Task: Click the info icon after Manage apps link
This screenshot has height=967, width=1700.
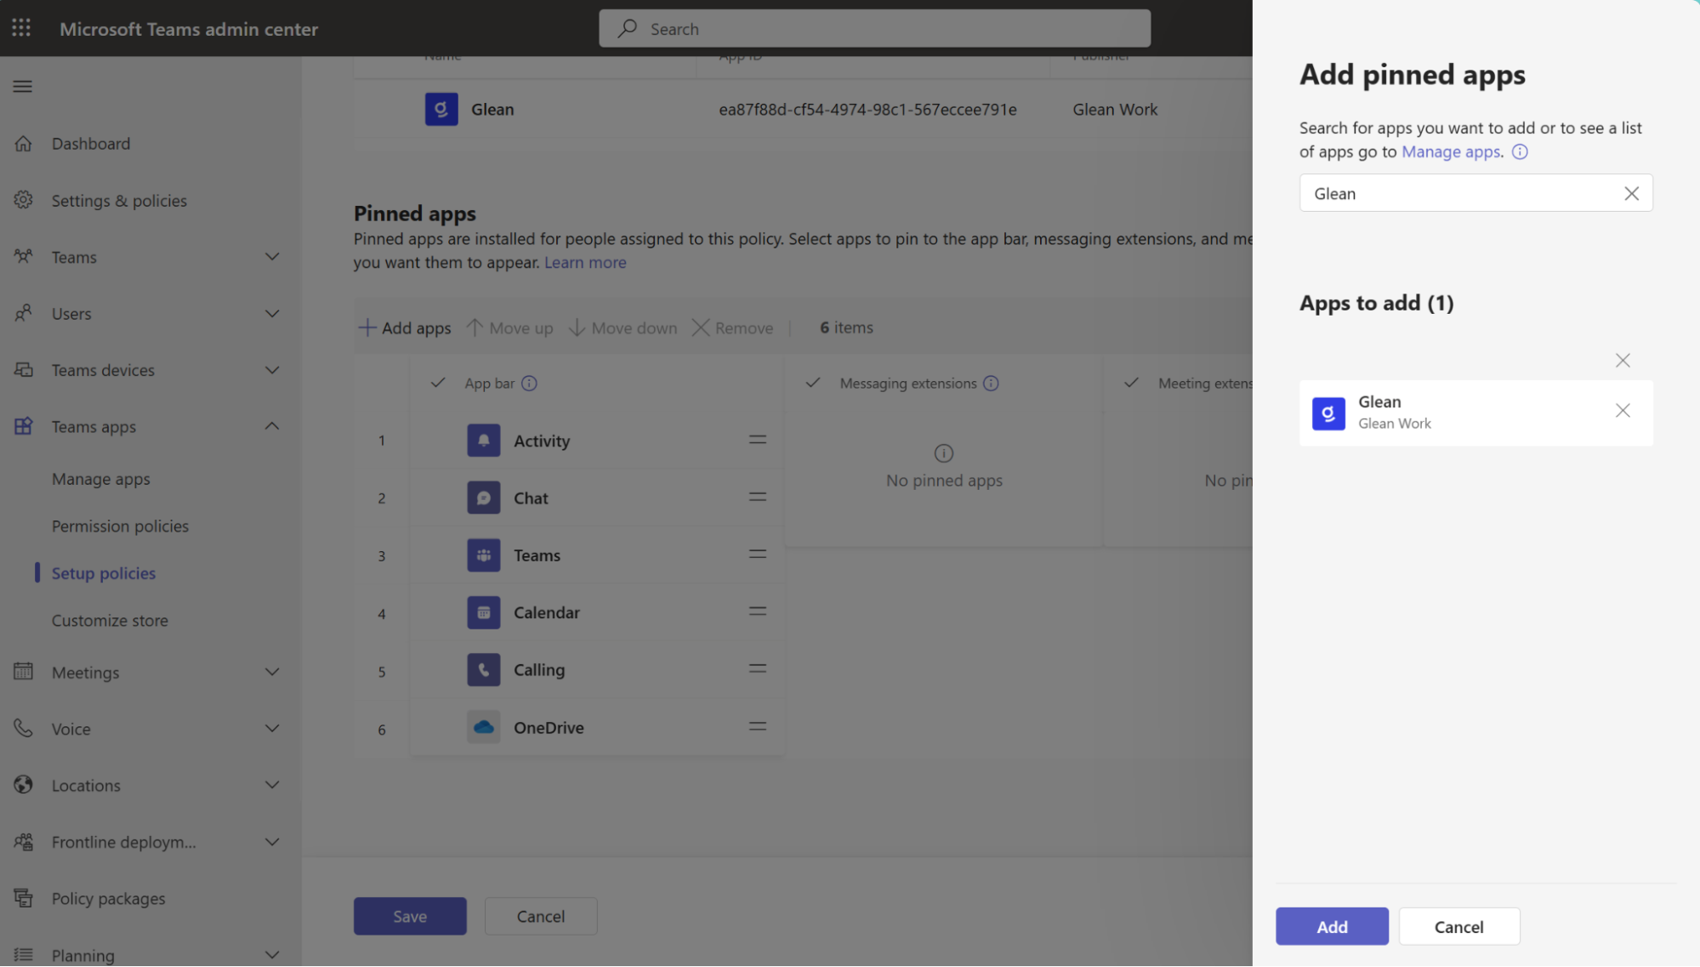Action: pos(1520,151)
